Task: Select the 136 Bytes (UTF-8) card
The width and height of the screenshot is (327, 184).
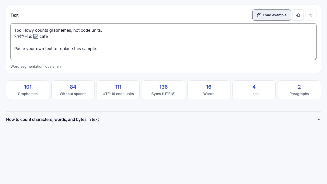Action: pos(163,90)
